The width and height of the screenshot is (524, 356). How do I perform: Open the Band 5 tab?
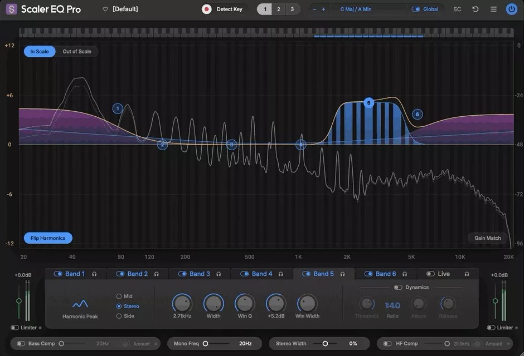[323, 274]
